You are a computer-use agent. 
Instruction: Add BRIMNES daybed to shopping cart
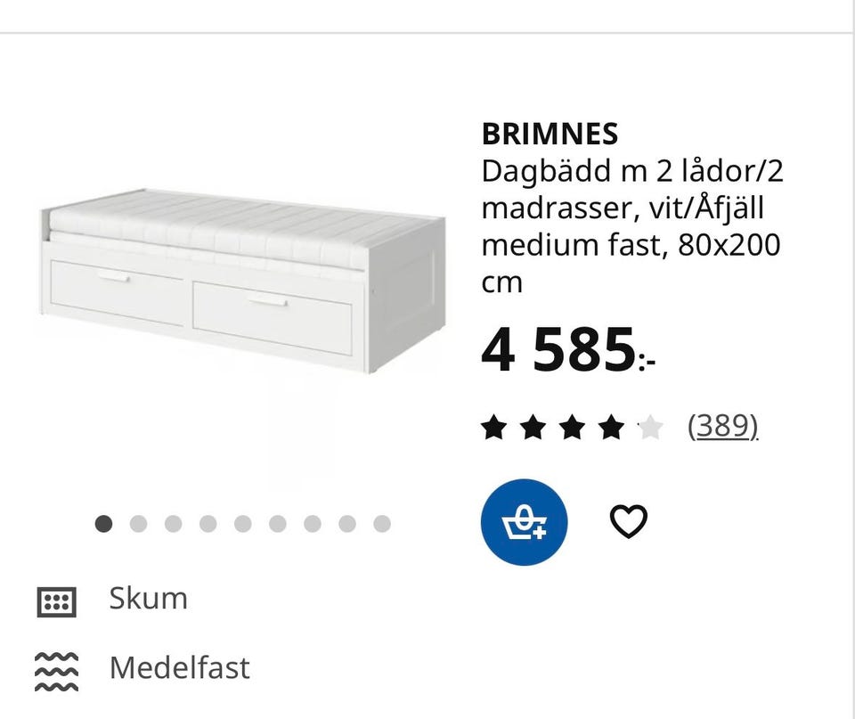[x=524, y=522]
